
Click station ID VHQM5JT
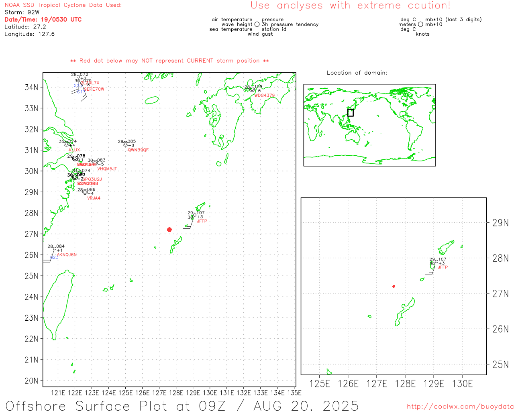point(107,169)
